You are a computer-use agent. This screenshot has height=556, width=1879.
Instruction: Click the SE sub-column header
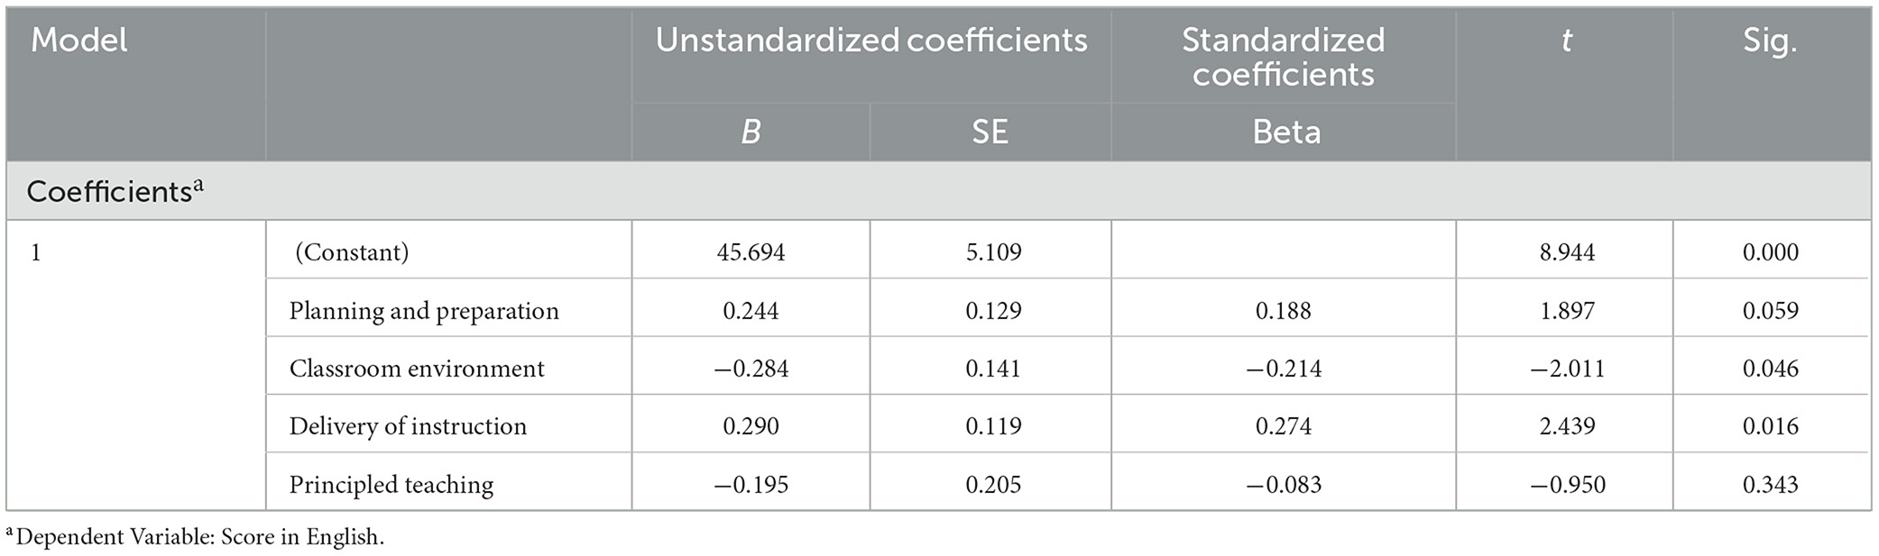[990, 132]
